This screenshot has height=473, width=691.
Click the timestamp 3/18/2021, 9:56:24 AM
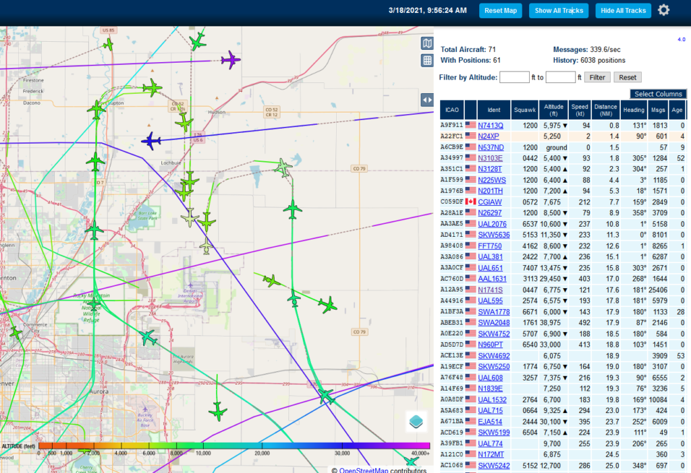point(427,11)
